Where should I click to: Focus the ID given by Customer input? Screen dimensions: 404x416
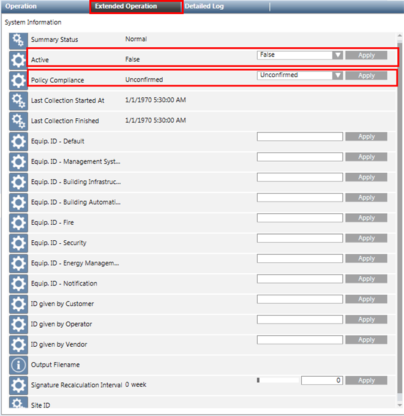[299, 299]
